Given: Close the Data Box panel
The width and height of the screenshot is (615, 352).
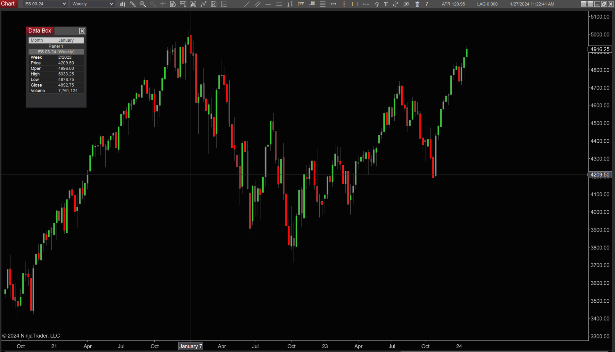Looking at the screenshot, I should pyautogui.click(x=82, y=31).
